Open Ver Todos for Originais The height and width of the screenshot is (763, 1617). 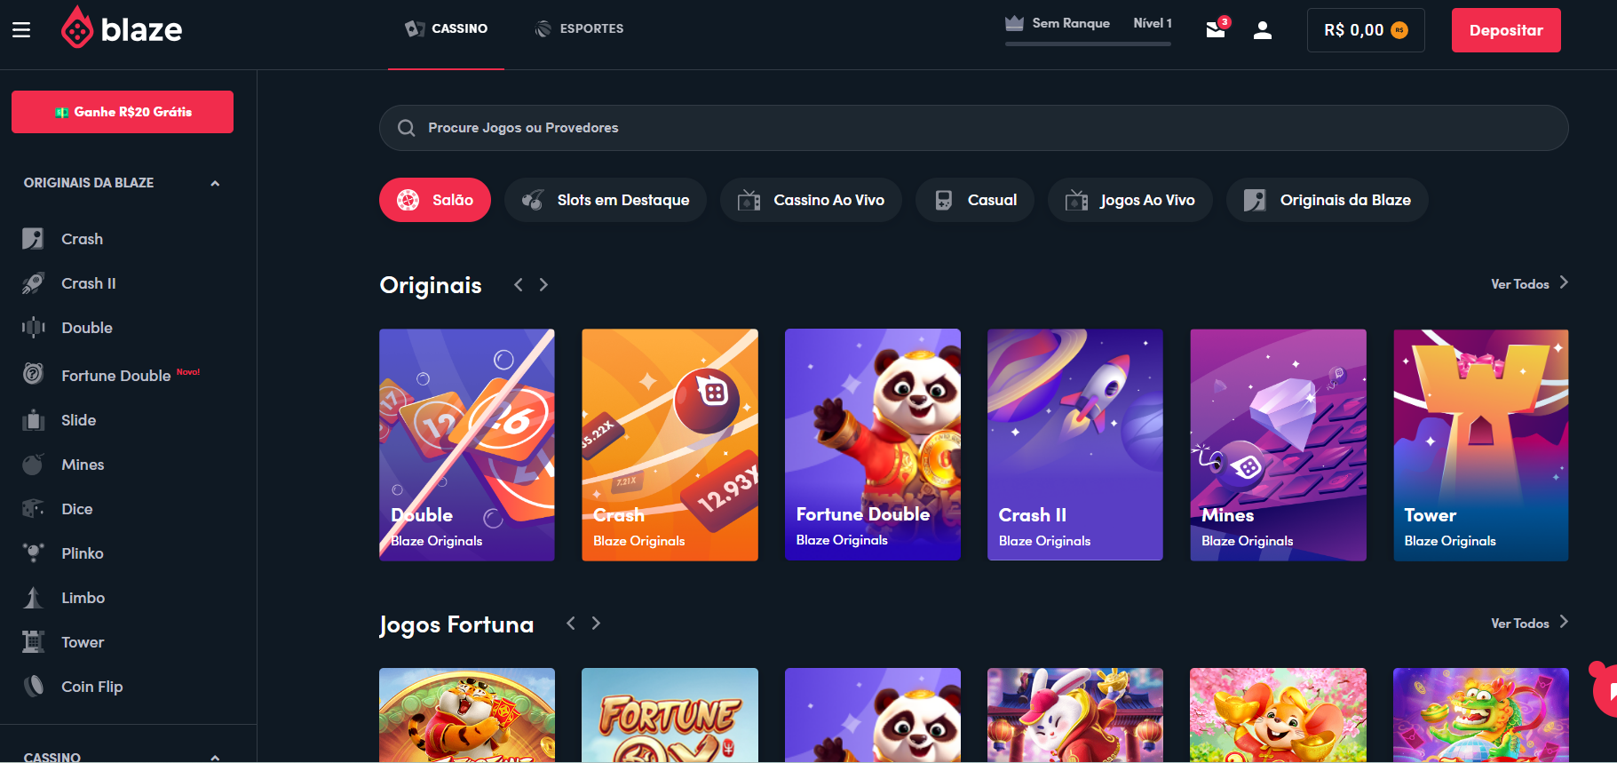pos(1529,284)
